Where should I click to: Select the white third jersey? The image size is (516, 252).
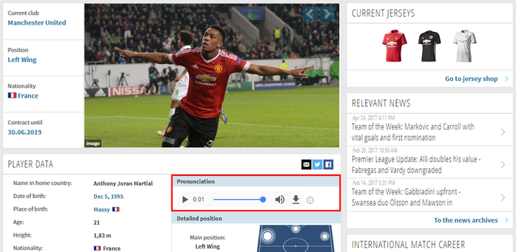click(464, 46)
